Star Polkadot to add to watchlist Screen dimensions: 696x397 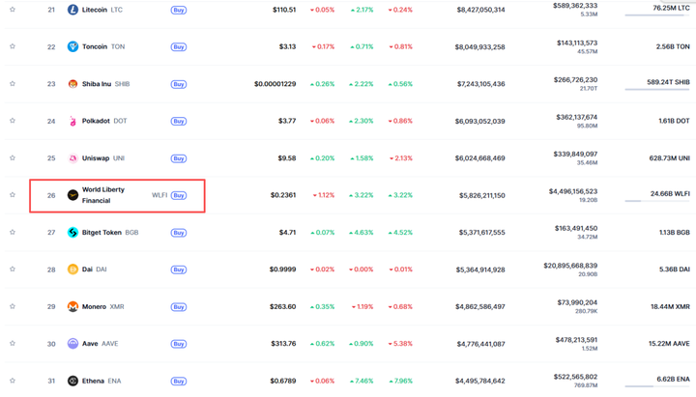[x=13, y=120]
